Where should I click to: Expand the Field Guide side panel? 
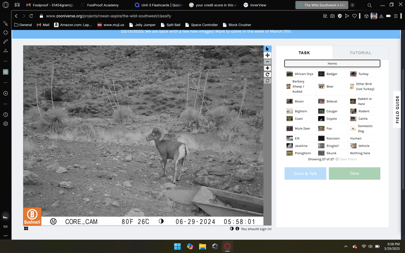tap(397, 109)
